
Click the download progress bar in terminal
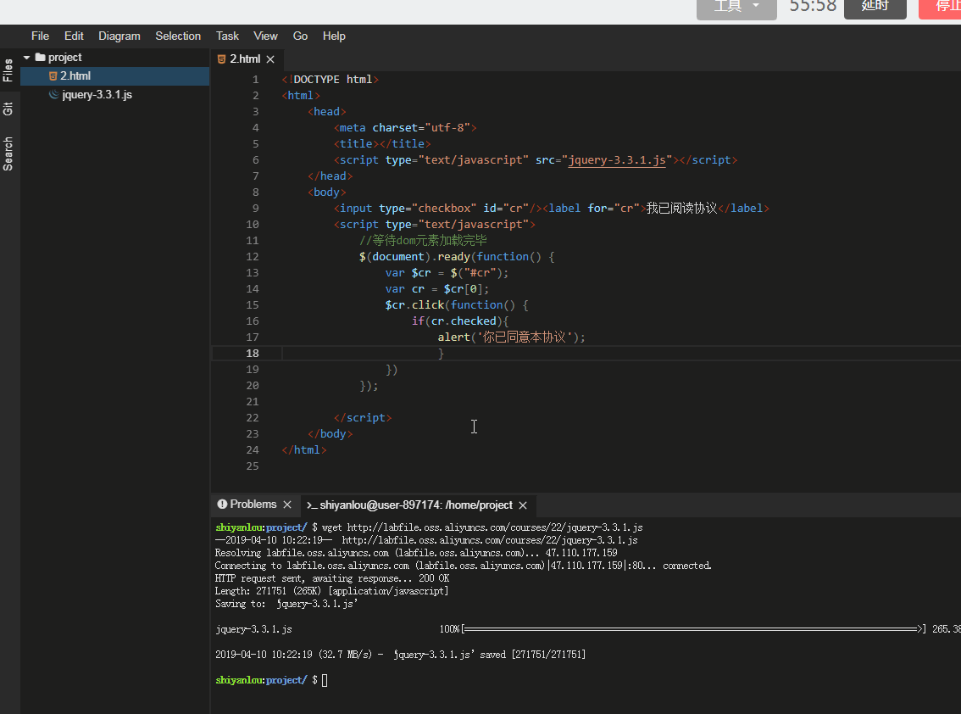(x=694, y=629)
